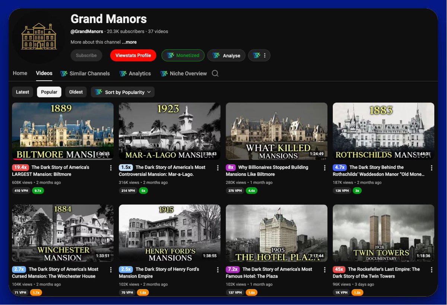447x305 pixels.
Task: Click the 4.7x outlier badge
Action: pyautogui.click(x=340, y=168)
